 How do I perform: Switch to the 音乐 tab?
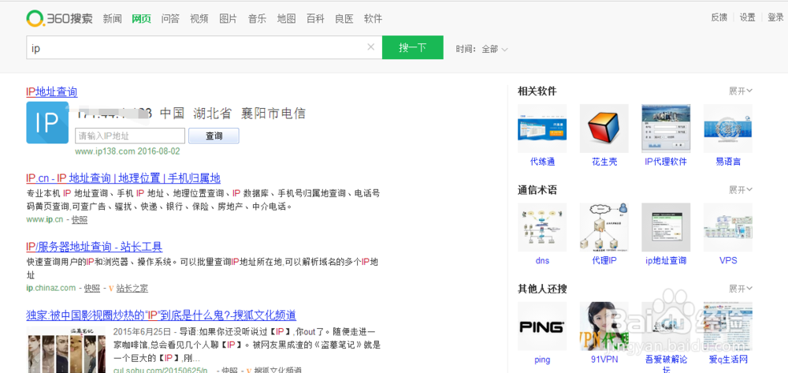tap(258, 19)
